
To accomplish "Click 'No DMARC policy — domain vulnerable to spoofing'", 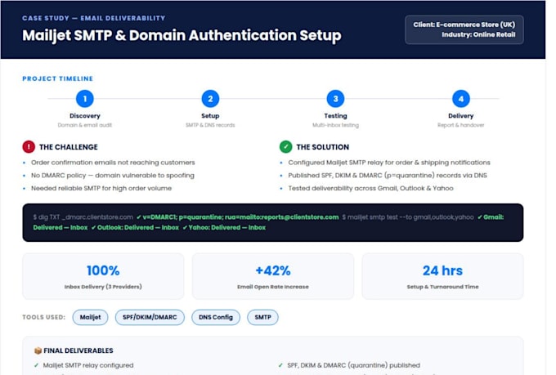I will (113, 176).
